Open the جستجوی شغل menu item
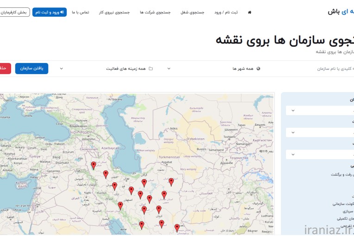354x236 pixels. 193,12
